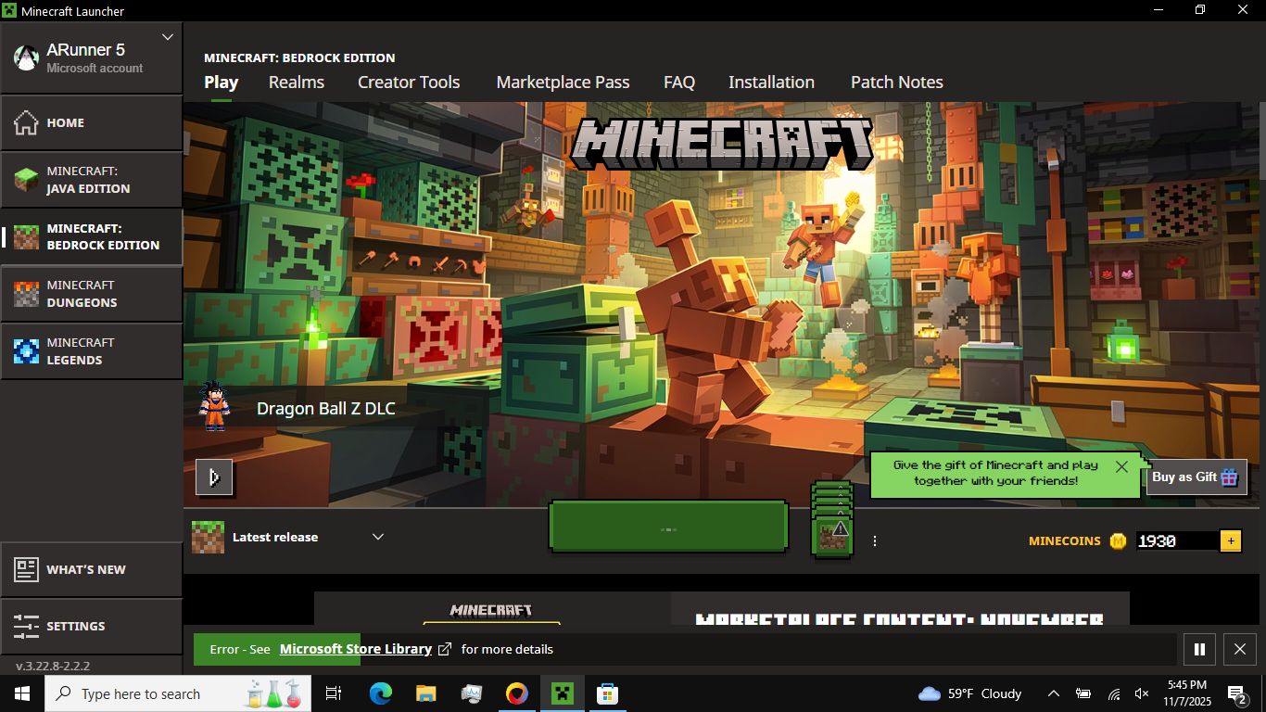The height and width of the screenshot is (712, 1266).
Task: Switch to the Realms tab
Action: (297, 83)
